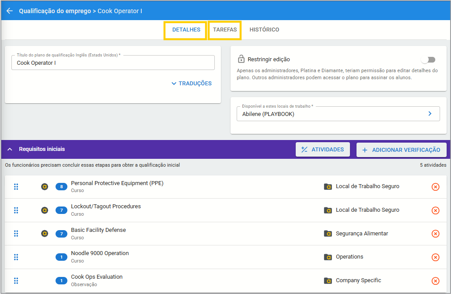
Task: Click the back arrow in the header
Action: coord(10,11)
